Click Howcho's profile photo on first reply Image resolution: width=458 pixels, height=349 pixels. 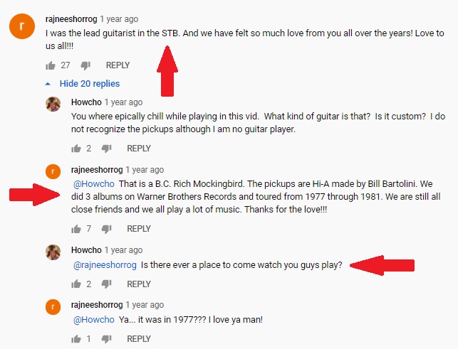click(x=53, y=104)
